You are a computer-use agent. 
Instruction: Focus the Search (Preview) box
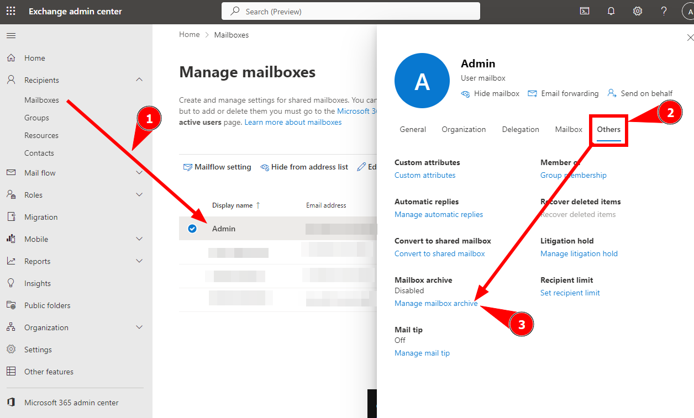(351, 11)
